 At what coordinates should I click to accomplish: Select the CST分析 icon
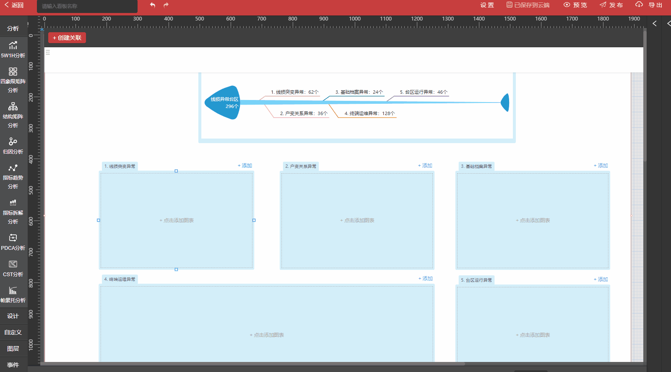point(13,268)
